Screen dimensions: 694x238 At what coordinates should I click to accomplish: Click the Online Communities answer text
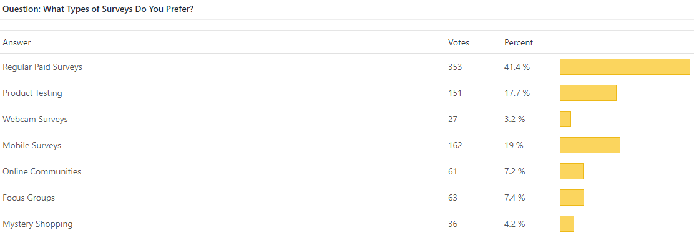(42, 171)
